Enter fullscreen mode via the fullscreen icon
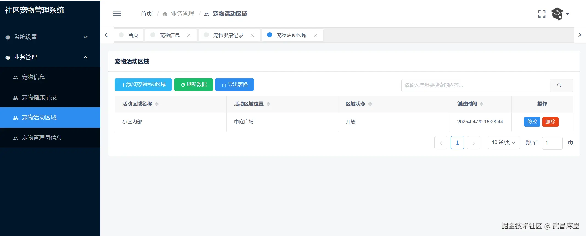This screenshot has width=586, height=236. click(542, 14)
